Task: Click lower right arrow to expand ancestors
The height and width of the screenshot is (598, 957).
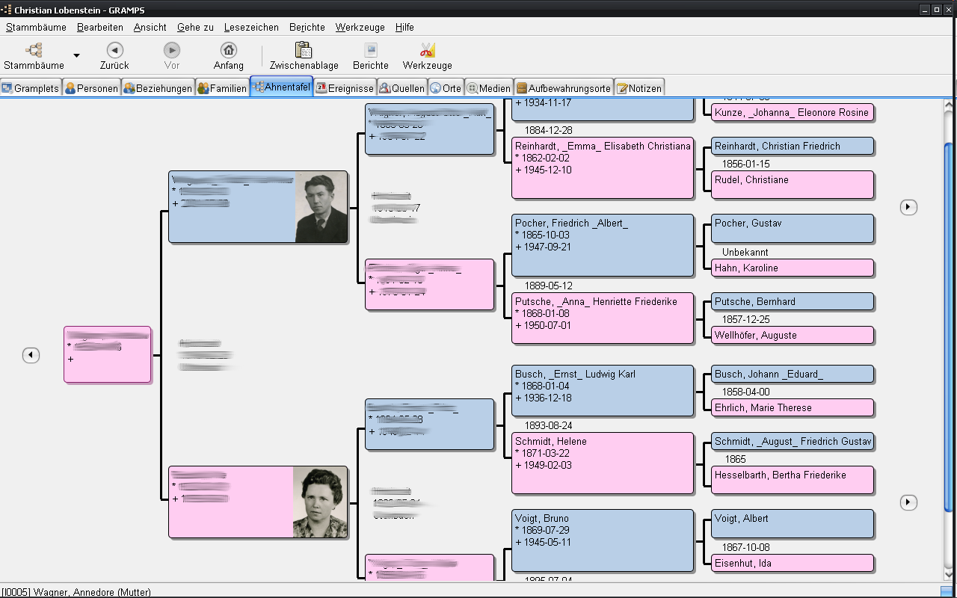Action: pos(908,502)
